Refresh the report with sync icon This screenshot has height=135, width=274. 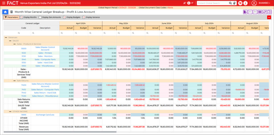coord(265,12)
